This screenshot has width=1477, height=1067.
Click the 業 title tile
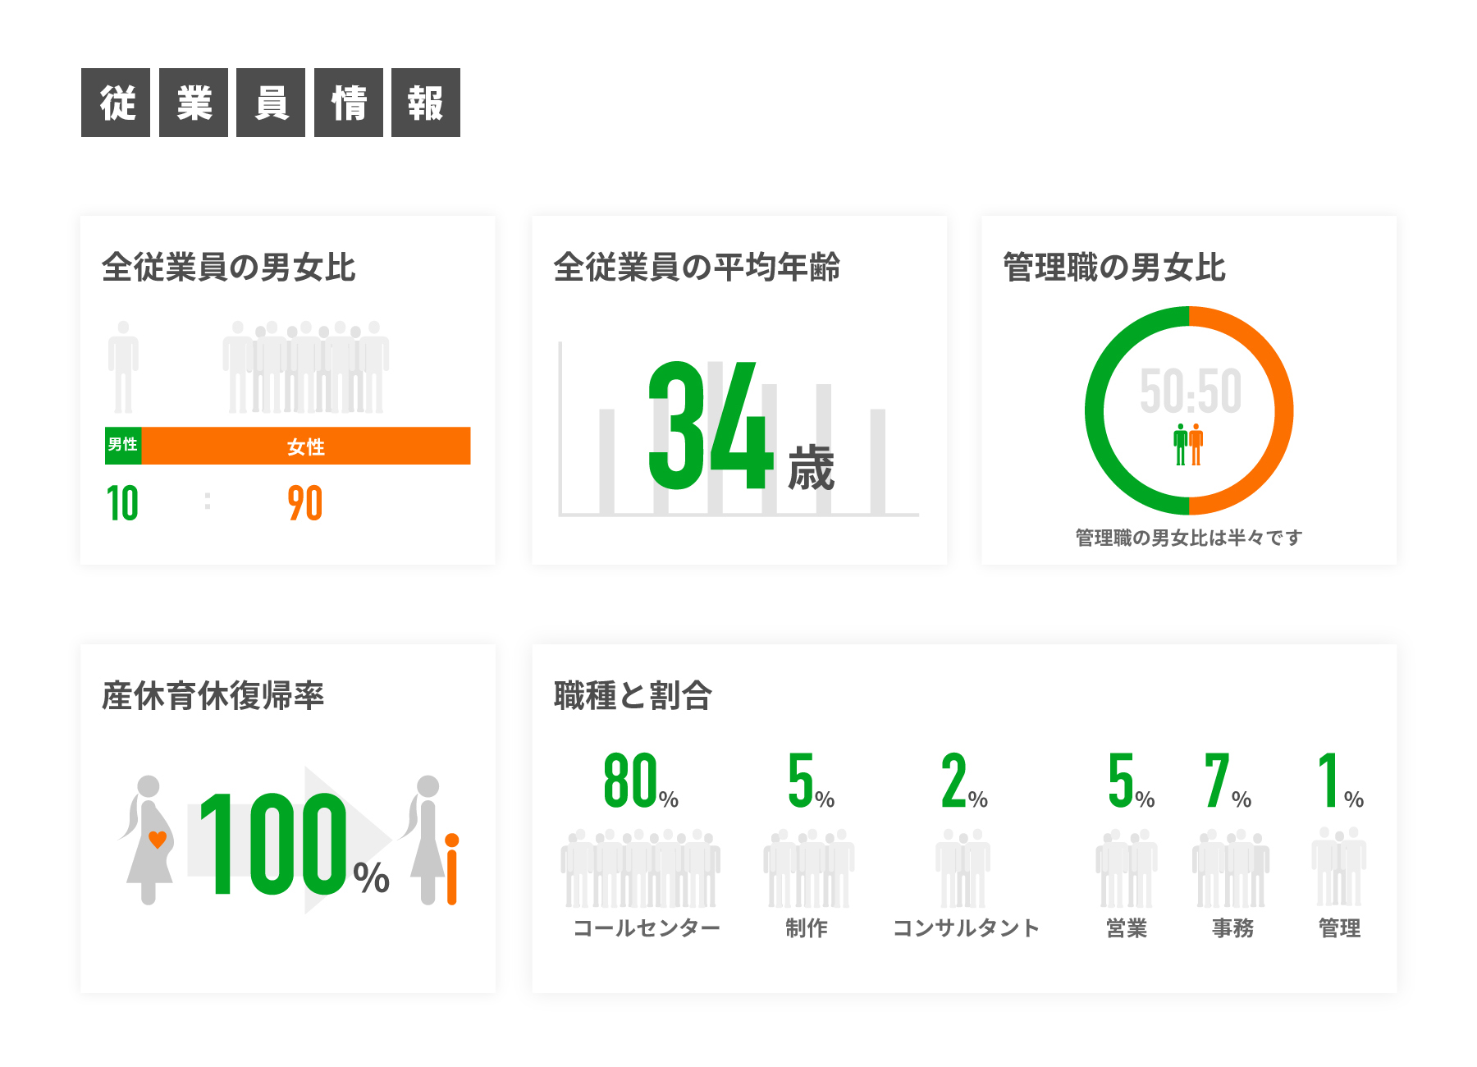pos(194,103)
